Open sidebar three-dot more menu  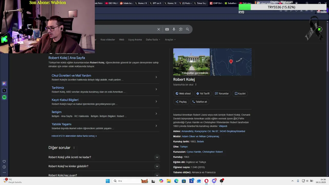tap(4, 172)
